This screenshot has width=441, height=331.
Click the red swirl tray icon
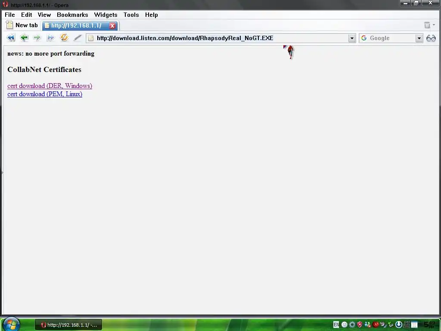click(x=375, y=324)
